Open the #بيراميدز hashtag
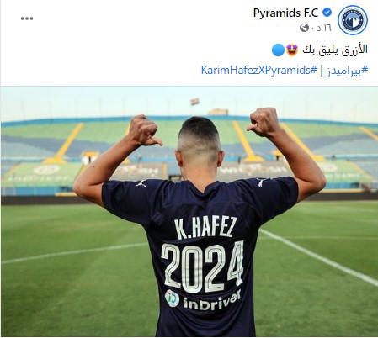 point(347,70)
